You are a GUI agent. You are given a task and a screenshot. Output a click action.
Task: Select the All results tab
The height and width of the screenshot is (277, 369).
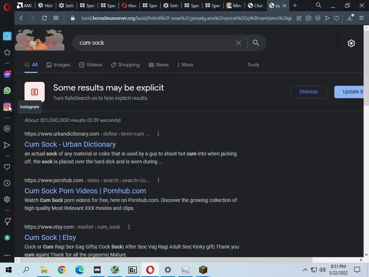31,65
